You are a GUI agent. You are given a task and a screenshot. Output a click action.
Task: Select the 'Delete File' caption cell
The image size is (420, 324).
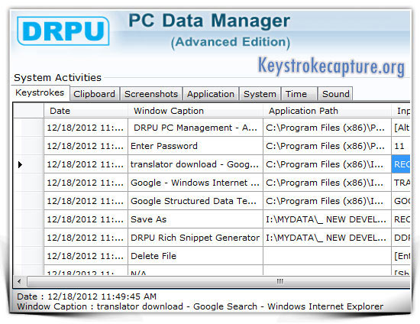(195, 256)
